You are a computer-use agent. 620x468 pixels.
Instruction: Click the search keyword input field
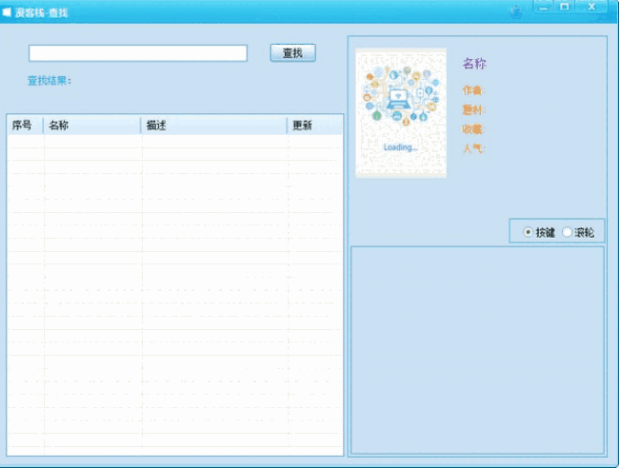(x=138, y=53)
